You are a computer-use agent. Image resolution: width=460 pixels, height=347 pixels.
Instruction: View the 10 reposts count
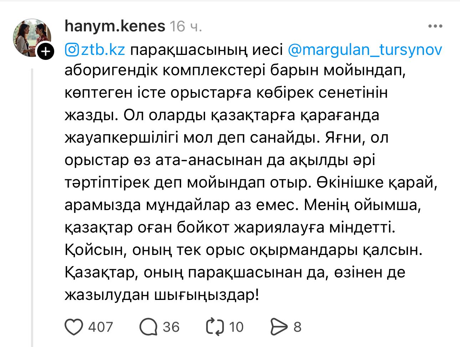pyautogui.click(x=236, y=327)
